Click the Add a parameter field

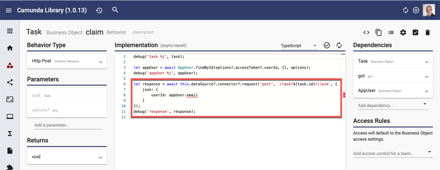(68, 125)
